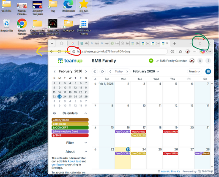Click the Today button
The image size is (219, 177).
(119, 72)
